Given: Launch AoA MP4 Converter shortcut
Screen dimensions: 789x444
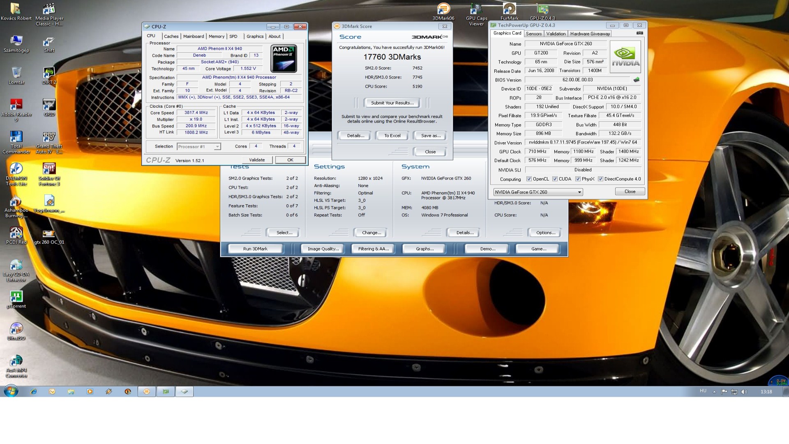Looking at the screenshot, I should pos(16,367).
